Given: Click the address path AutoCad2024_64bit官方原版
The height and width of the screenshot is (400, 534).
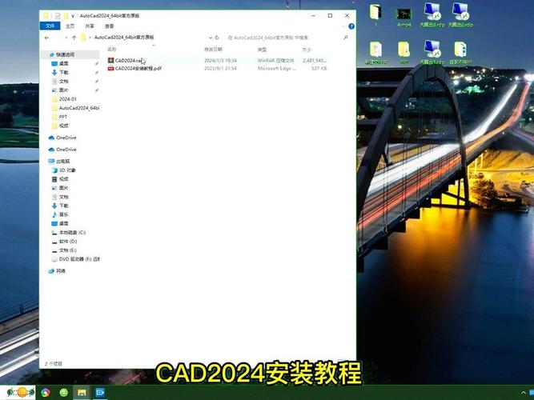Looking at the screenshot, I should 124,37.
